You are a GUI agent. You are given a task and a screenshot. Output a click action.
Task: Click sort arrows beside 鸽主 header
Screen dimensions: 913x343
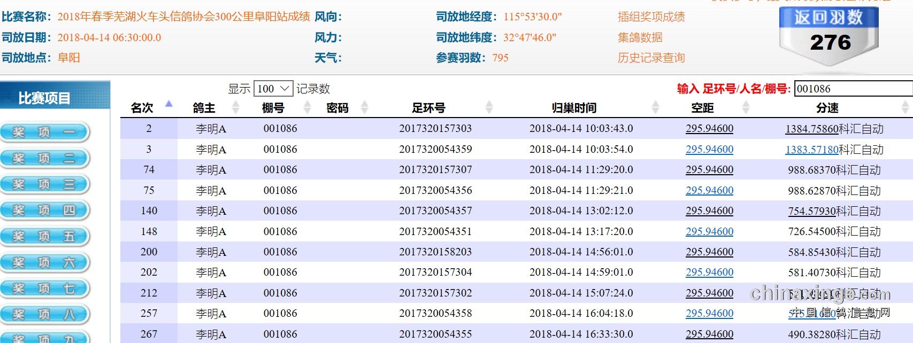[235, 107]
